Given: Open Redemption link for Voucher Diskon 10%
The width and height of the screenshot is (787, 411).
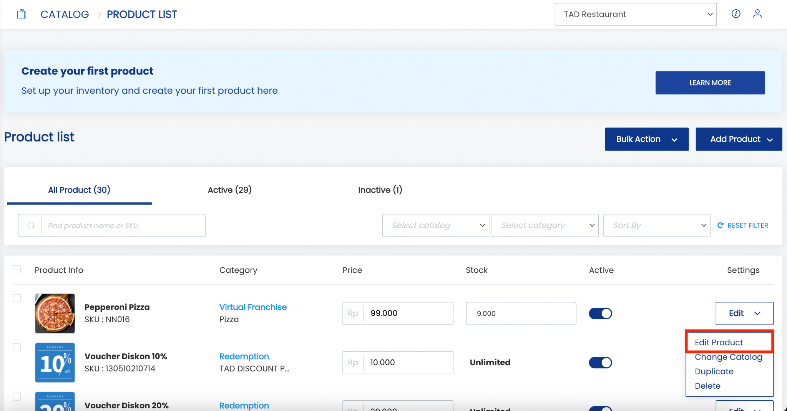Looking at the screenshot, I should pyautogui.click(x=244, y=356).
